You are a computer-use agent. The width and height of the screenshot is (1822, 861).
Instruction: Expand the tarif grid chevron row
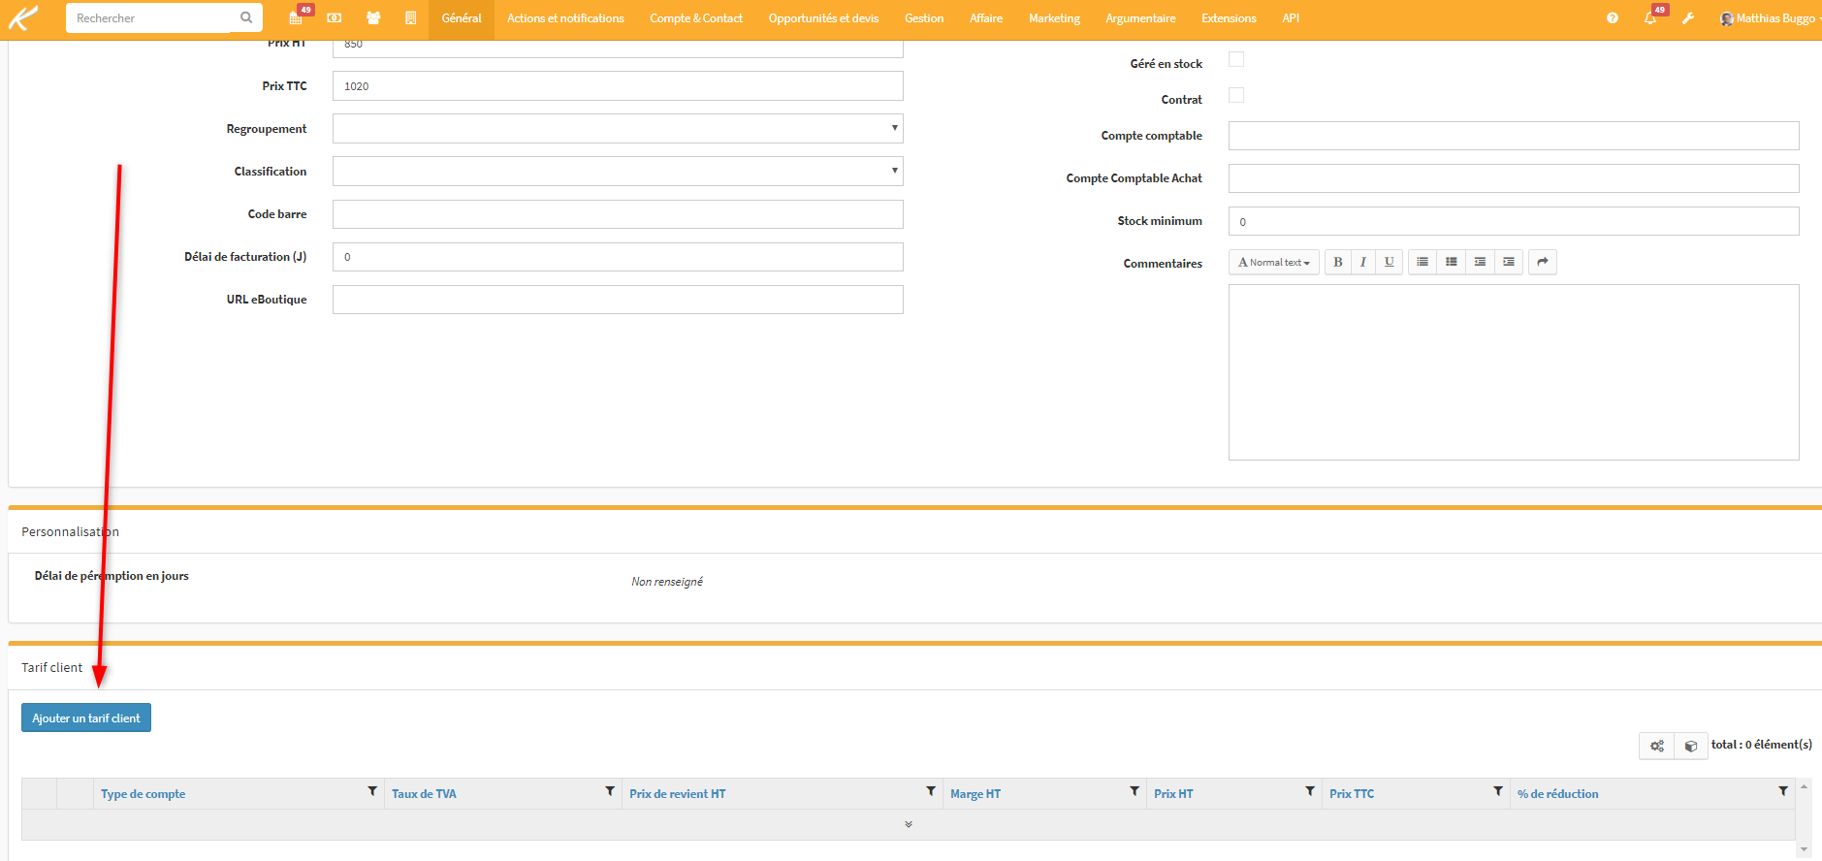[x=909, y=824]
